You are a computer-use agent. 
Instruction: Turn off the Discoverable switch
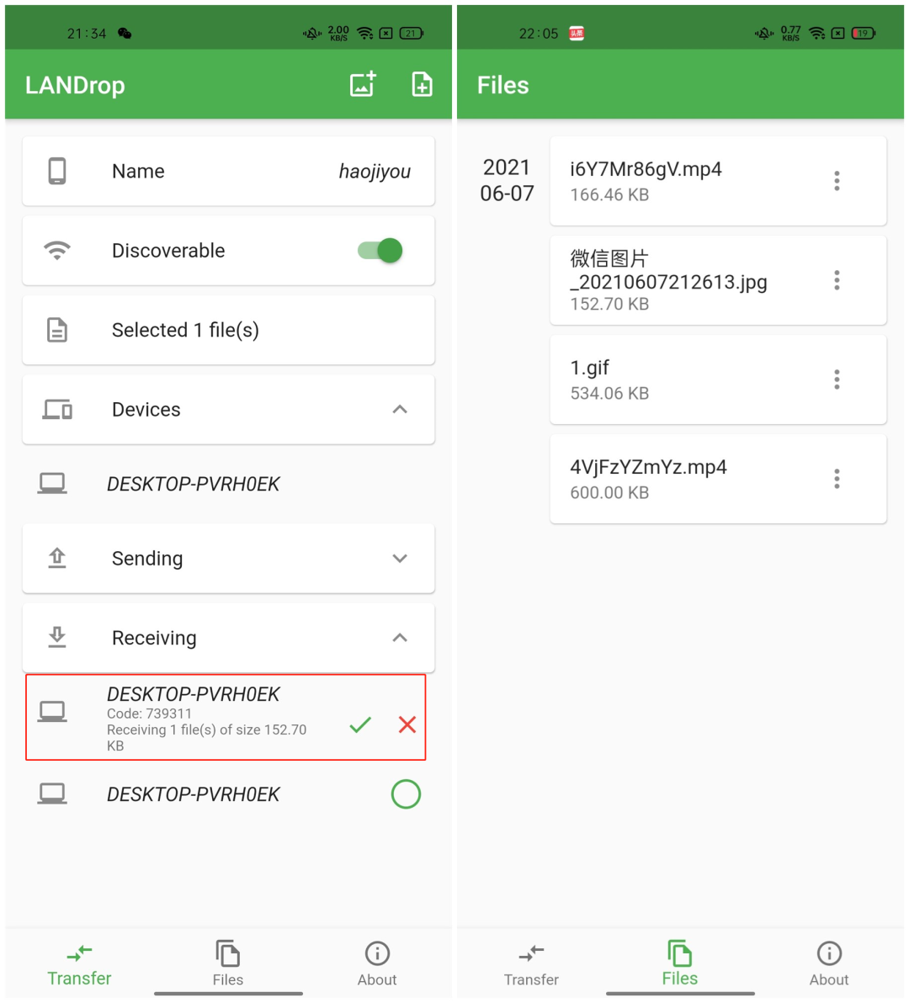[380, 250]
